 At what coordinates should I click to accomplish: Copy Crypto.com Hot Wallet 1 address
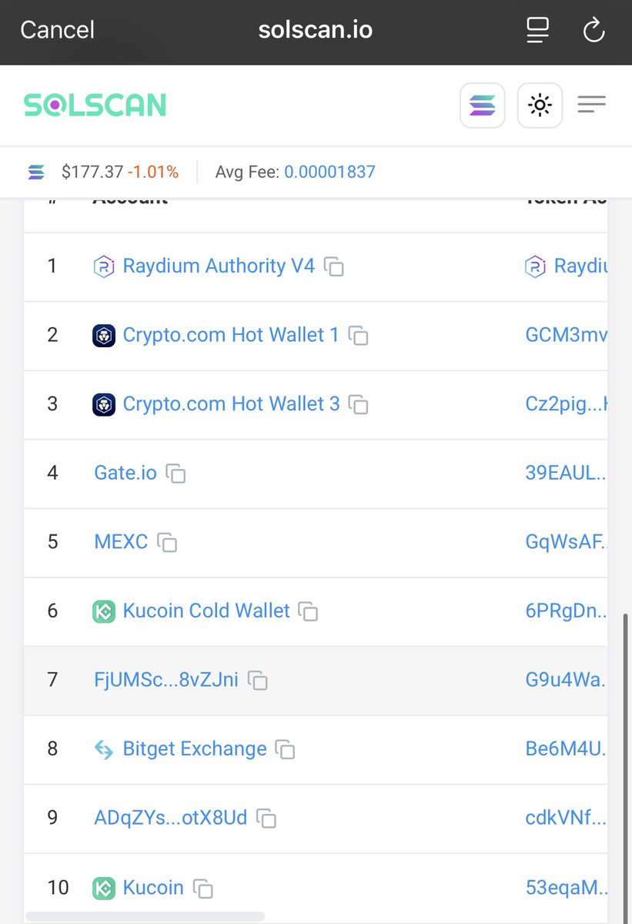359,336
